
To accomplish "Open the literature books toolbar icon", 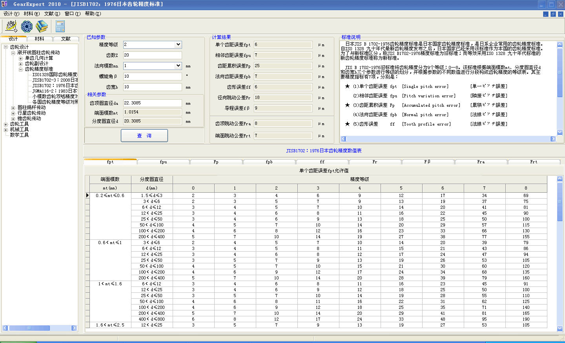I will pos(42,26).
